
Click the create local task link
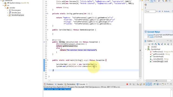(x=151, y=37)
